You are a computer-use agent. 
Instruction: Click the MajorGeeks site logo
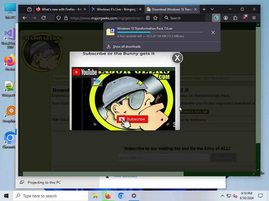[42, 52]
